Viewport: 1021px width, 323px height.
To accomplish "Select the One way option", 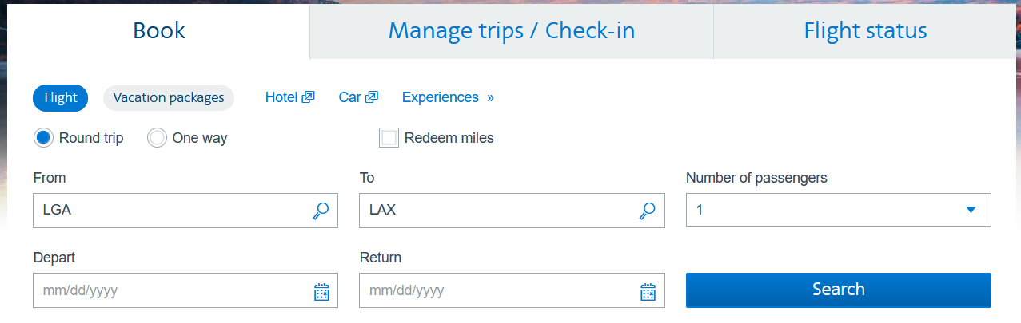I will [157, 138].
